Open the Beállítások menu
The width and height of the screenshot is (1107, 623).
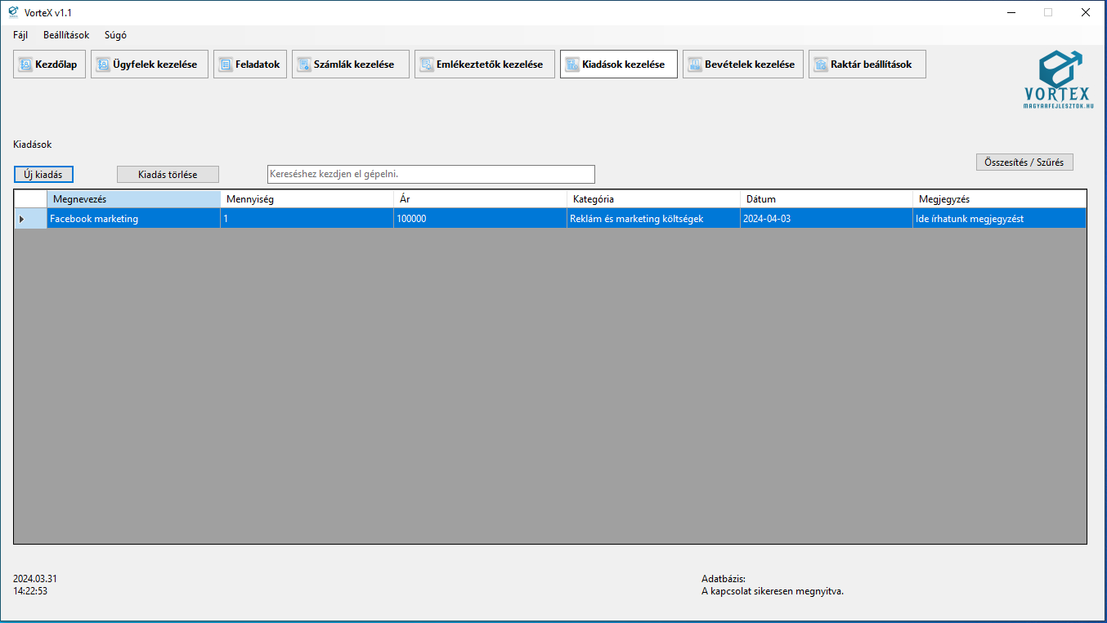66,35
